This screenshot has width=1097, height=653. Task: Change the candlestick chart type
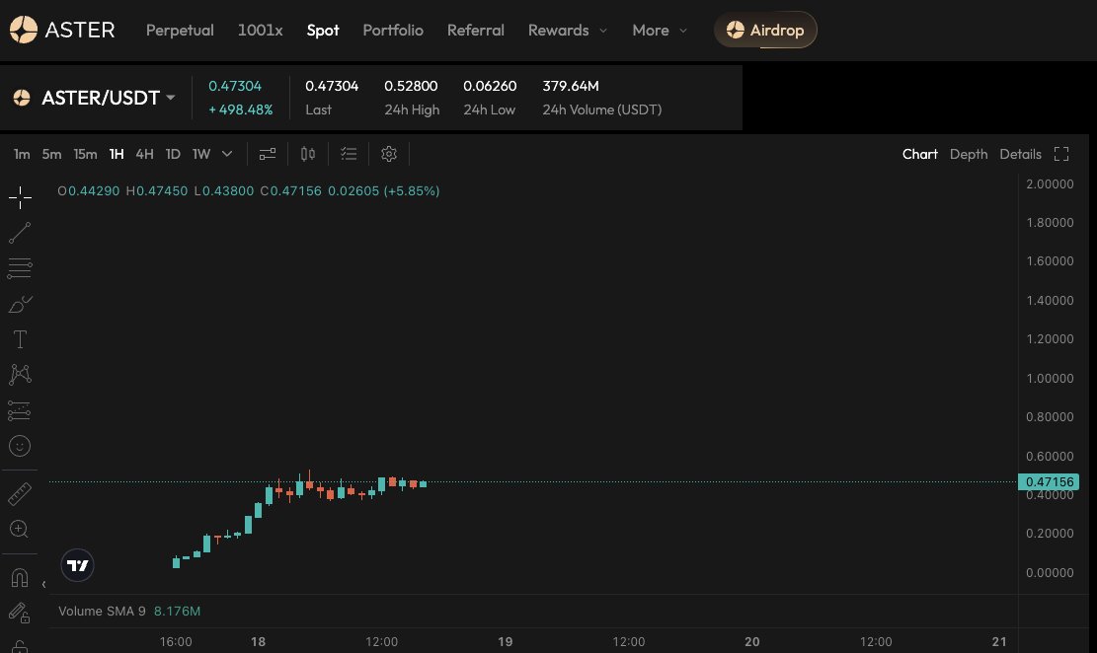(308, 154)
